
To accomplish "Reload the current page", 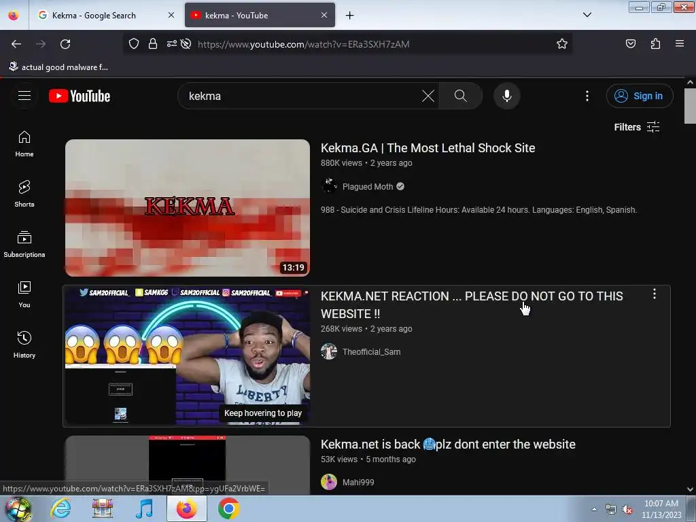I will coord(65,44).
